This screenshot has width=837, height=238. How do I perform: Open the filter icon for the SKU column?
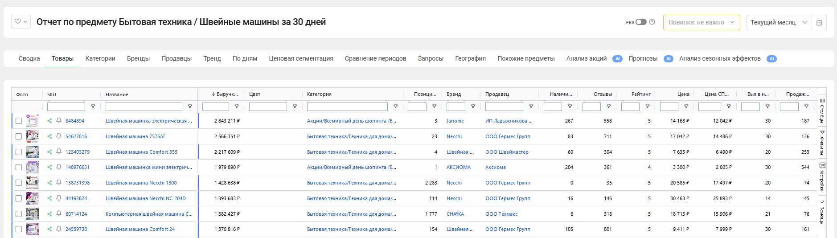pyautogui.click(x=93, y=107)
